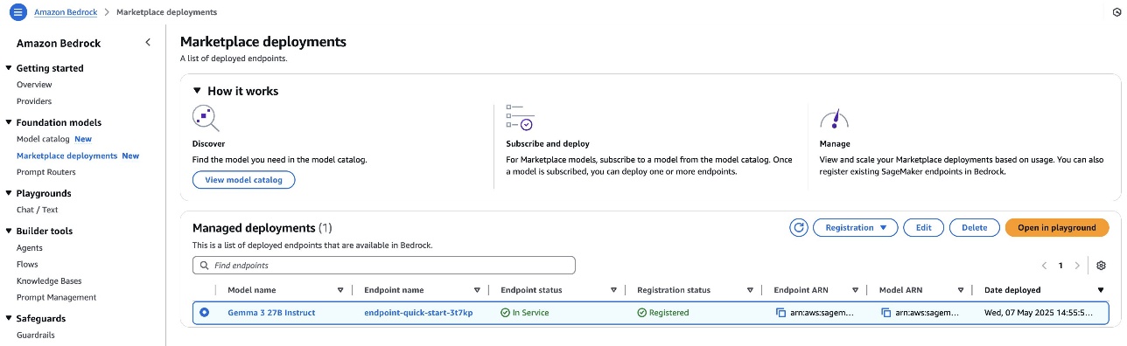Click the Discover magnifier illustration
This screenshot has width=1127, height=346.
pos(205,118)
